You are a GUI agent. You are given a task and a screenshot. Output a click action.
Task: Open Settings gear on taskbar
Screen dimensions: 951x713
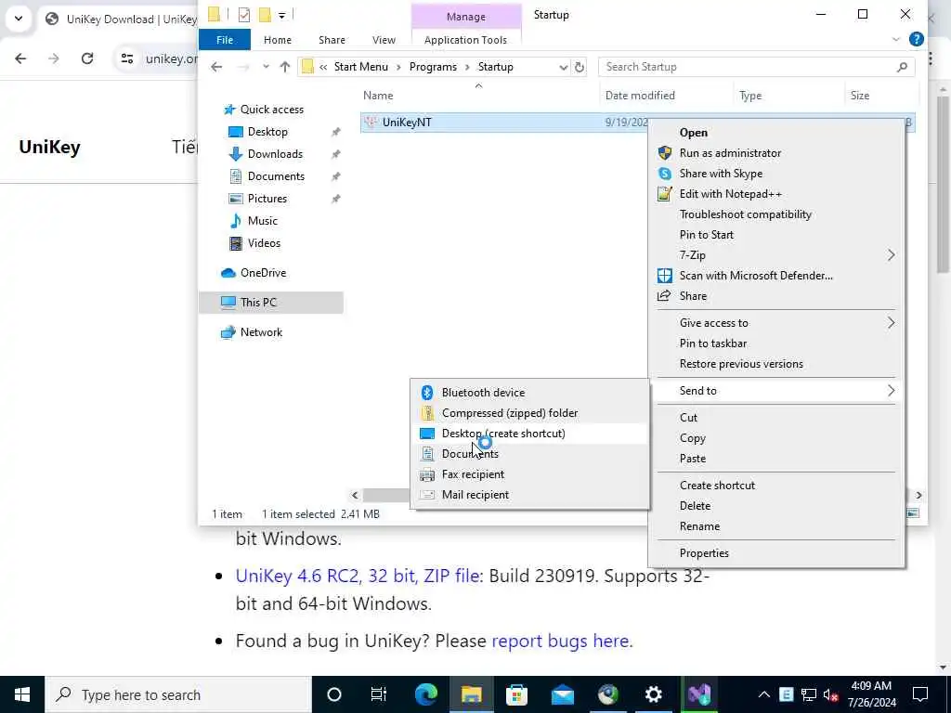[x=653, y=694]
